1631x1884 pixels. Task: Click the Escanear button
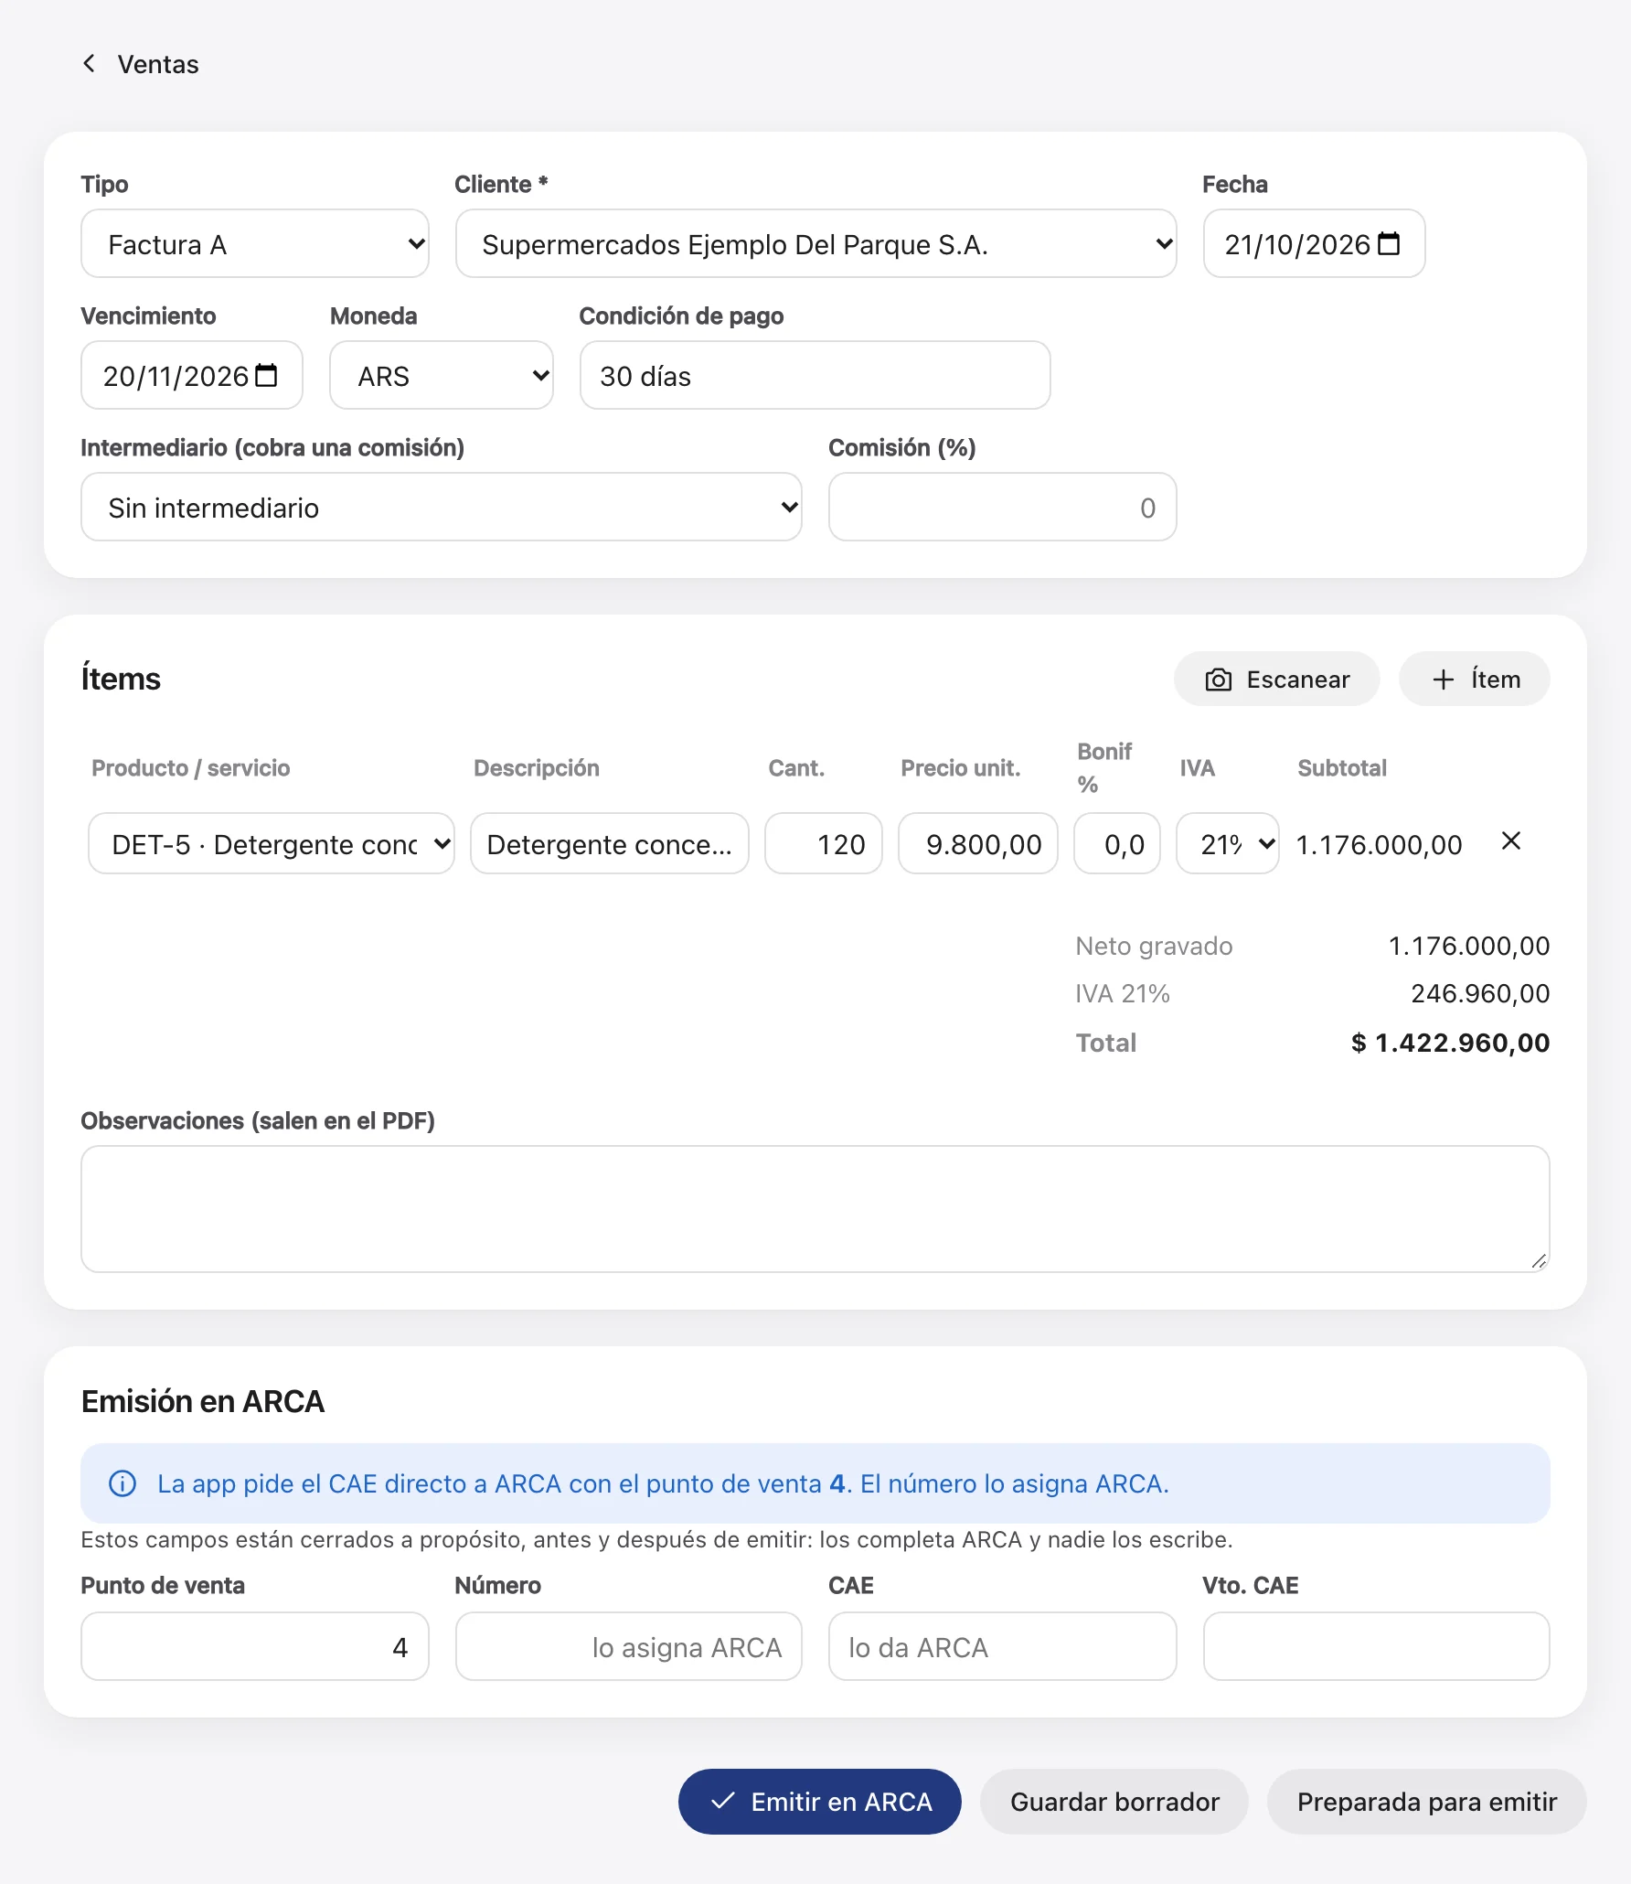pos(1277,679)
